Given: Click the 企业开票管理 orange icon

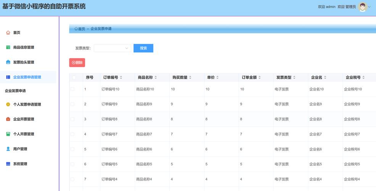Looking at the screenshot, I should (8, 119).
